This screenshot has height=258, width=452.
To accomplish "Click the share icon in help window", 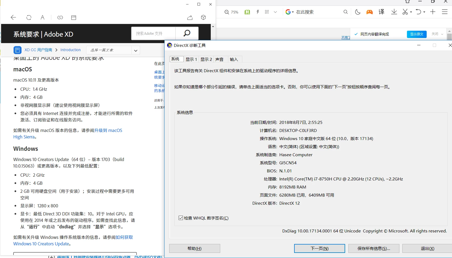I will coord(190,18).
